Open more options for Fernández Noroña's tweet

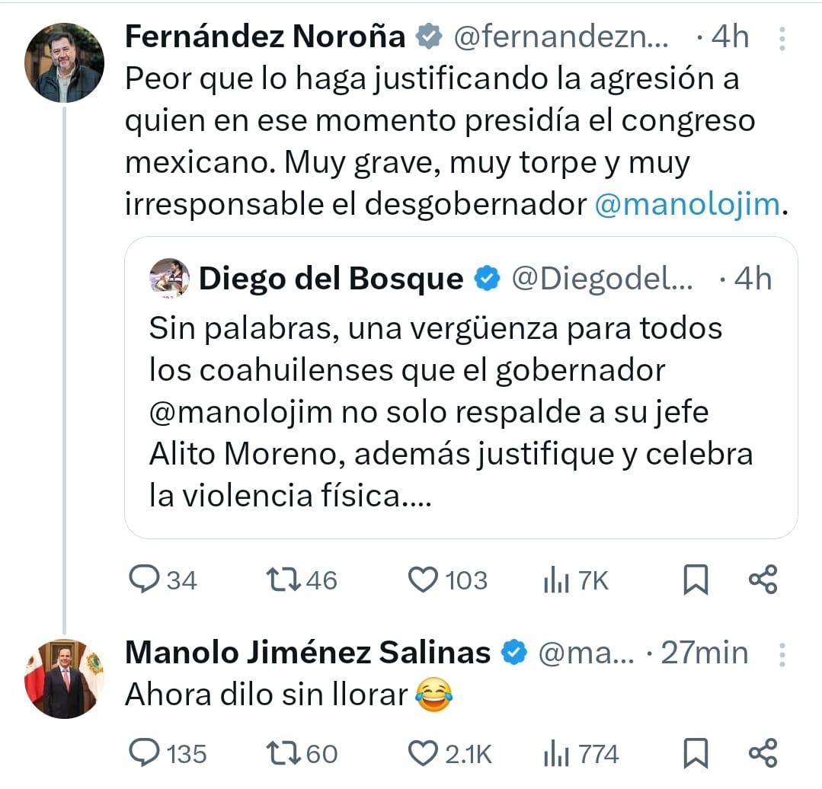[x=782, y=37]
